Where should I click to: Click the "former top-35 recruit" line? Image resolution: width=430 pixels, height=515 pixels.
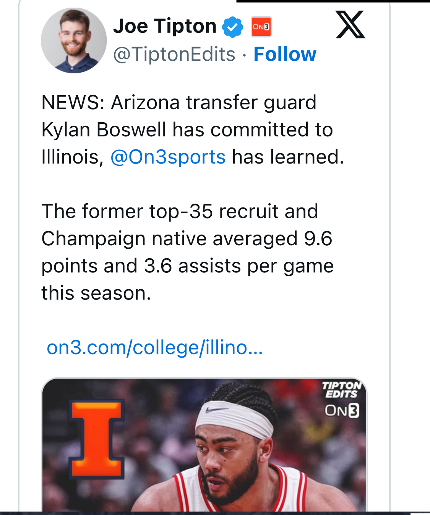[x=180, y=211]
